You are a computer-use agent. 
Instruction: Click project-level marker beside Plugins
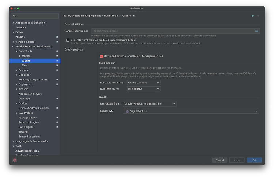pyautogui.click(x=57, y=37)
